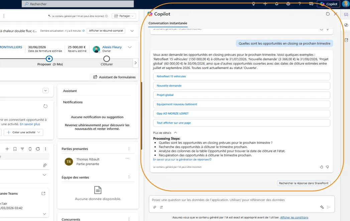Open Équipe des ventes more options

[x=129, y=177]
